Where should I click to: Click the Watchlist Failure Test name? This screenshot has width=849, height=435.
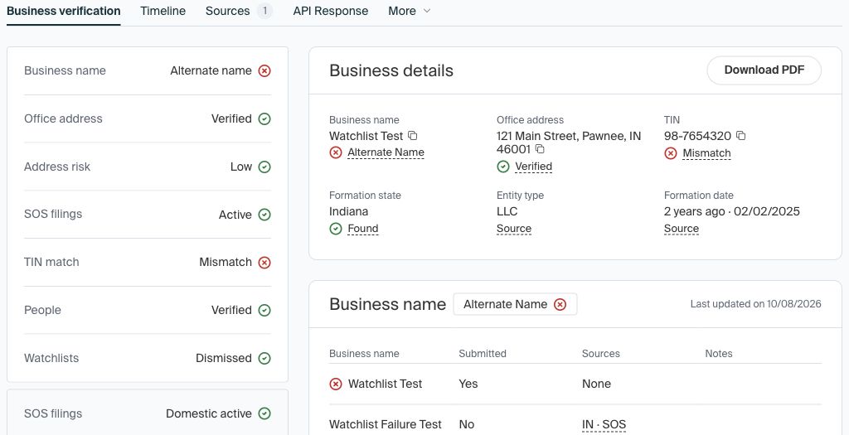pos(386,425)
